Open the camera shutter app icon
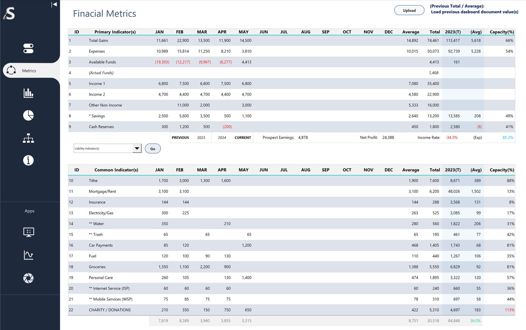 28,278
